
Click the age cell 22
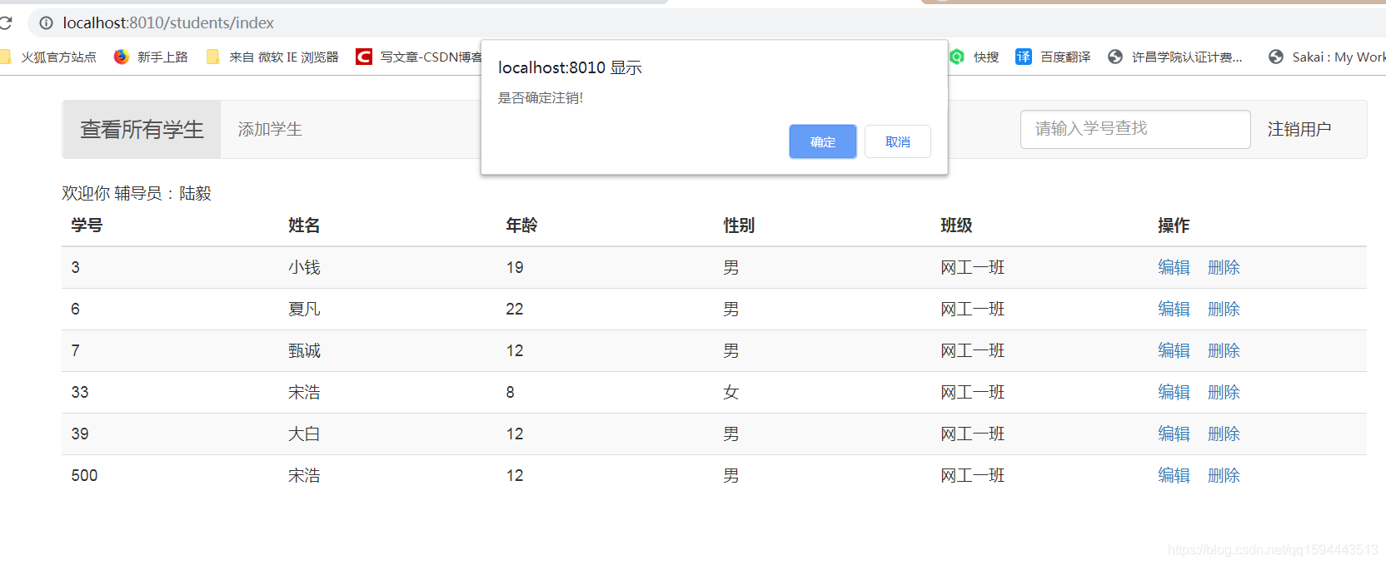515,309
